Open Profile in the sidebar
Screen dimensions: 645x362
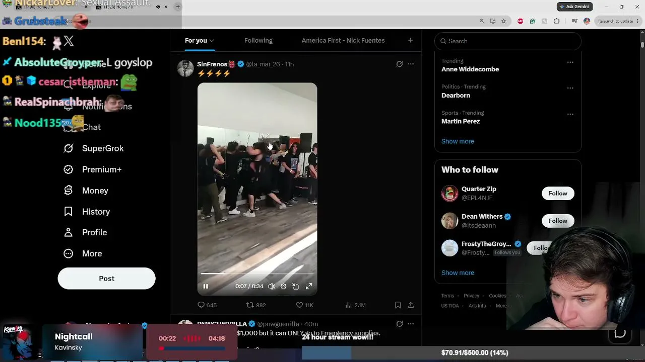[x=85, y=232]
